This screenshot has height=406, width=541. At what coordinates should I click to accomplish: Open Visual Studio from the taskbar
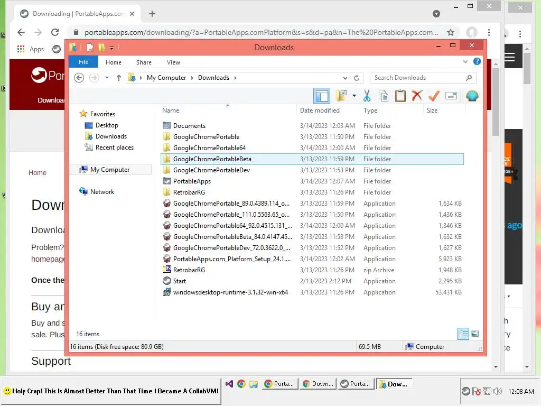click(x=229, y=384)
